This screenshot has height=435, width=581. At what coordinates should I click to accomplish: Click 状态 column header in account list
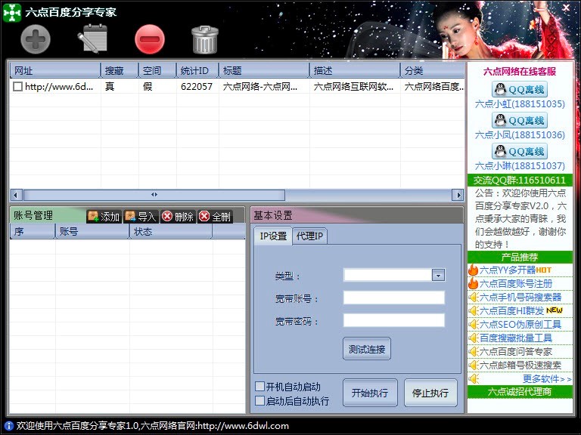171,232
